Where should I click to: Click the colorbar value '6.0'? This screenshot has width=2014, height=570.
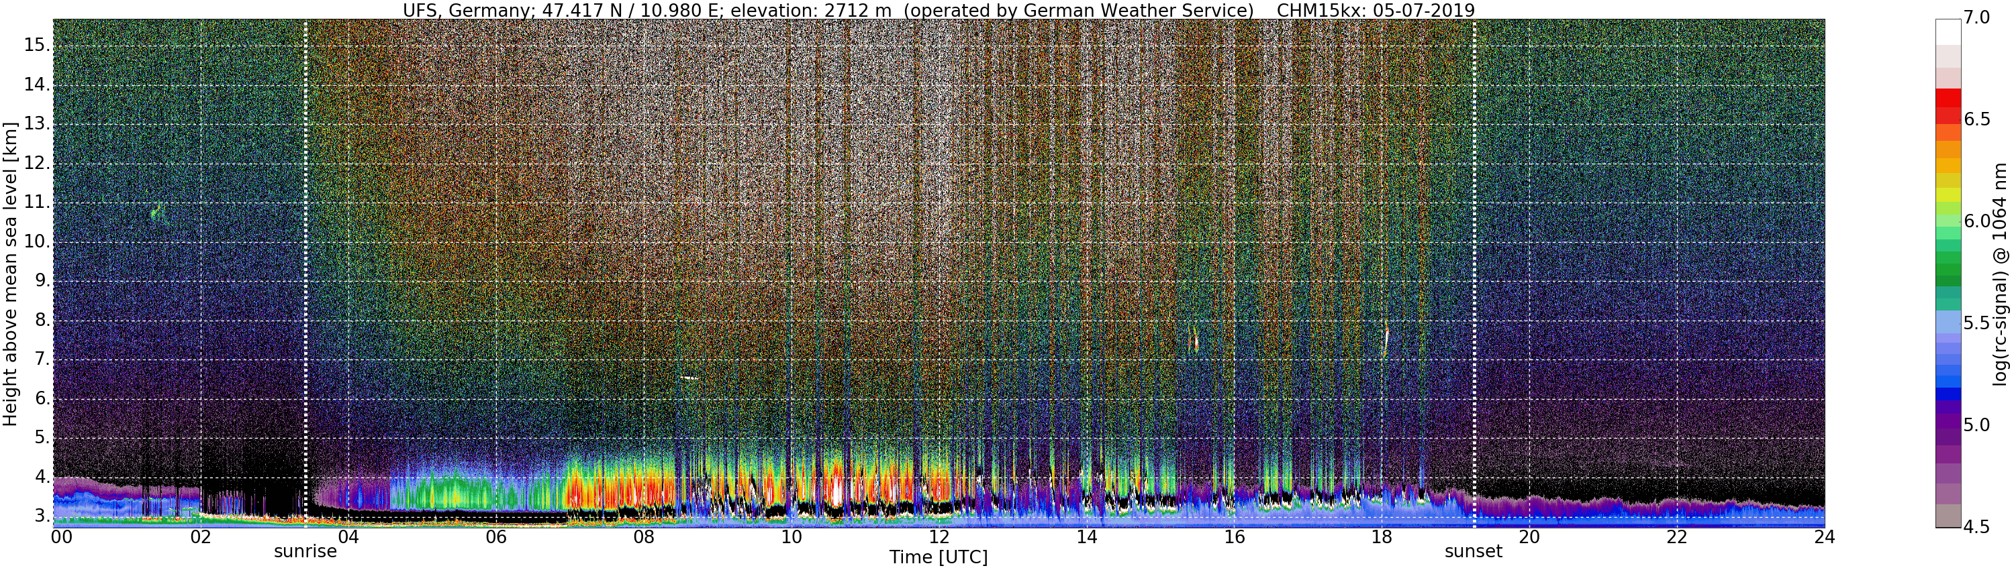point(1977,222)
